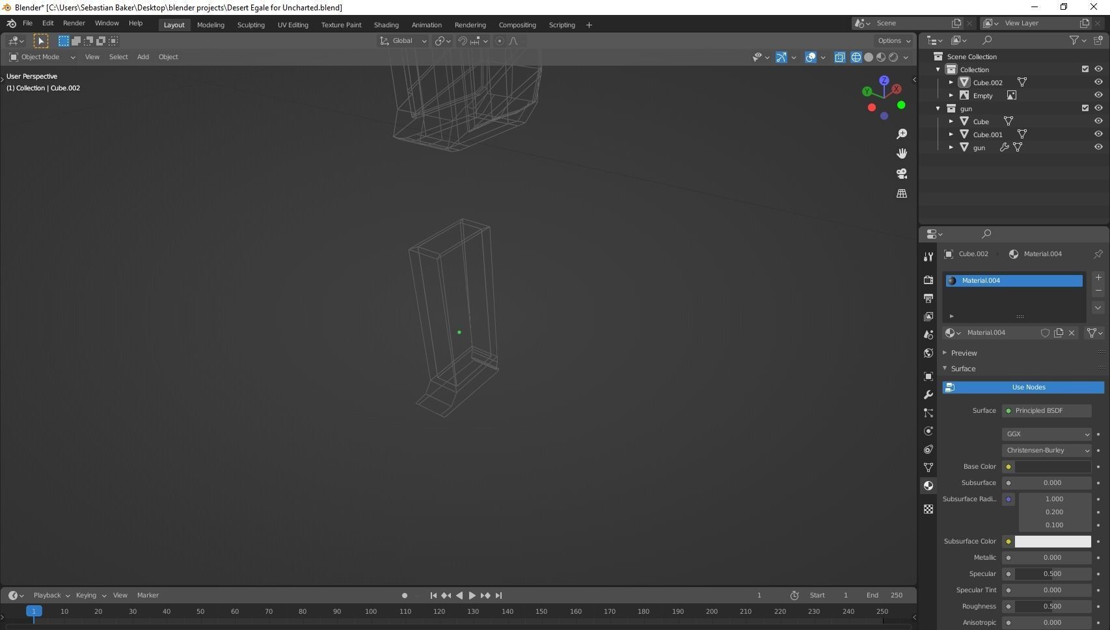Viewport: 1110px width, 630px height.
Task: Open the Material properties tab
Action: coord(928,486)
